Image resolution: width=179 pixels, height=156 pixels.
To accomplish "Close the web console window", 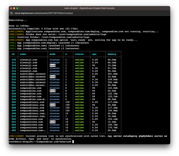I will [11, 8].
